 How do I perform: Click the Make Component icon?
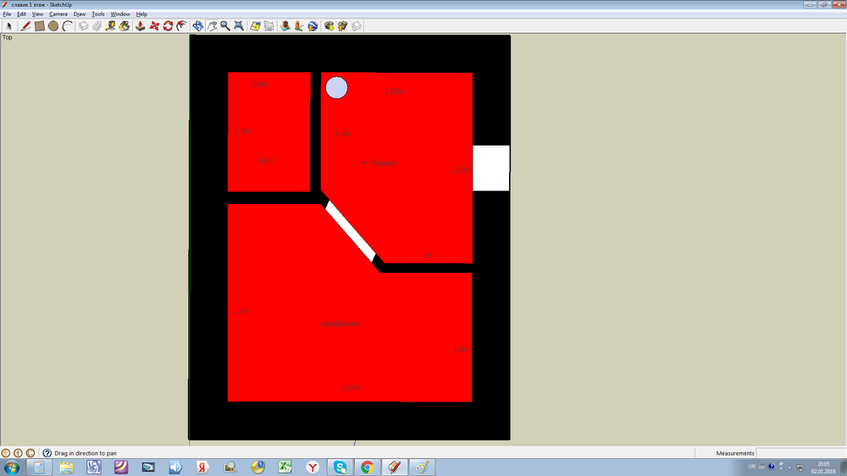coord(83,26)
